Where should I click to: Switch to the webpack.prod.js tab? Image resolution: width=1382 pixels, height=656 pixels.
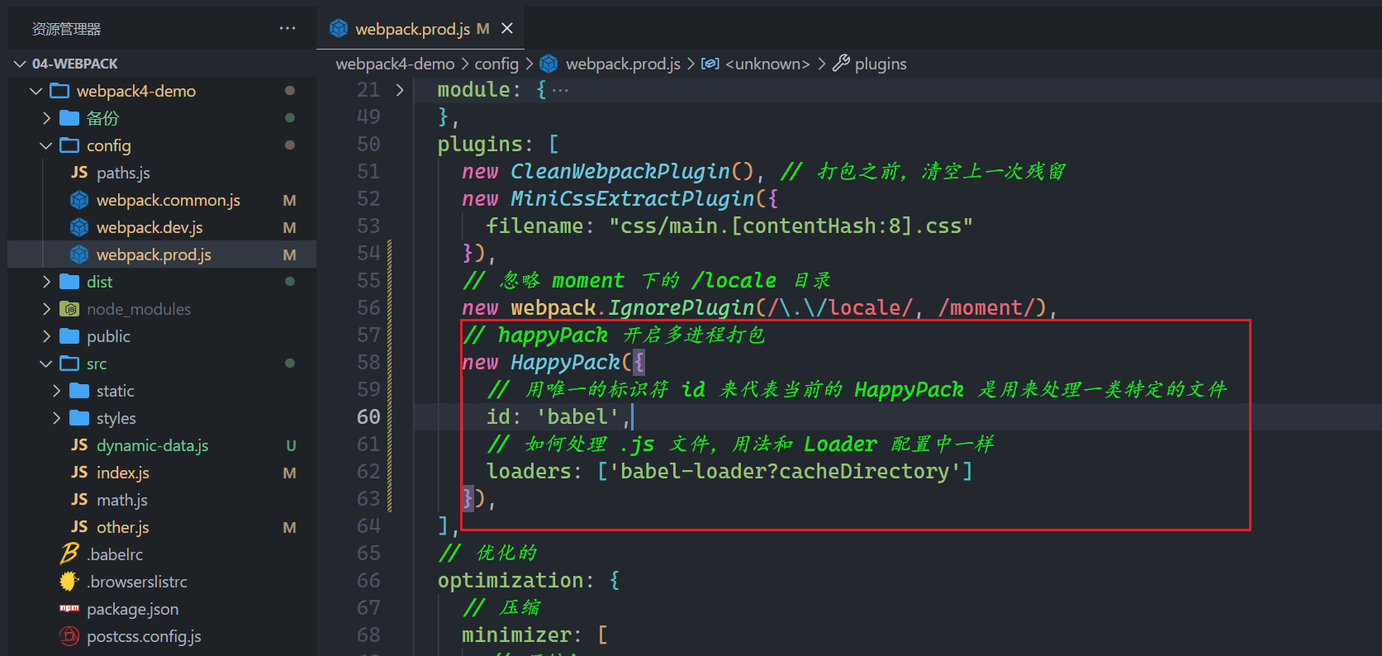(x=420, y=28)
